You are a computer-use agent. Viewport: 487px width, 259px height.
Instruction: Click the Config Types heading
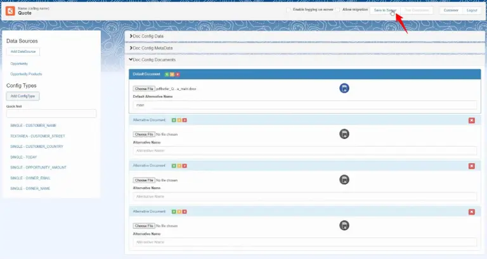[x=22, y=86]
